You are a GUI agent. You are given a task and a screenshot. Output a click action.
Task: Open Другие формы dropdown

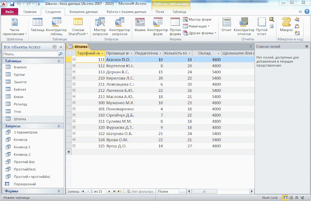pyautogui.click(x=200, y=33)
